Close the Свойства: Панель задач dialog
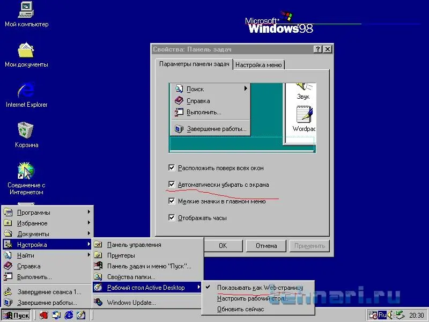This screenshot has width=429, height=322. [328, 49]
